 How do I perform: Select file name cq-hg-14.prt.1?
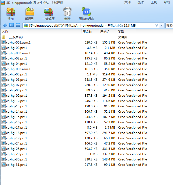(x=16, y=112)
